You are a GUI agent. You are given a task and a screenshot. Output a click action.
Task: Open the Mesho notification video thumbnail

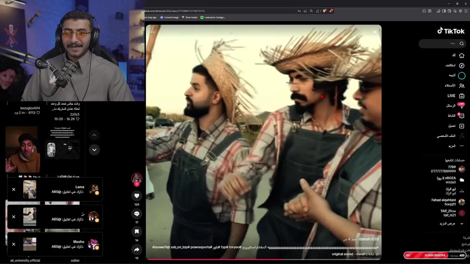(30, 244)
